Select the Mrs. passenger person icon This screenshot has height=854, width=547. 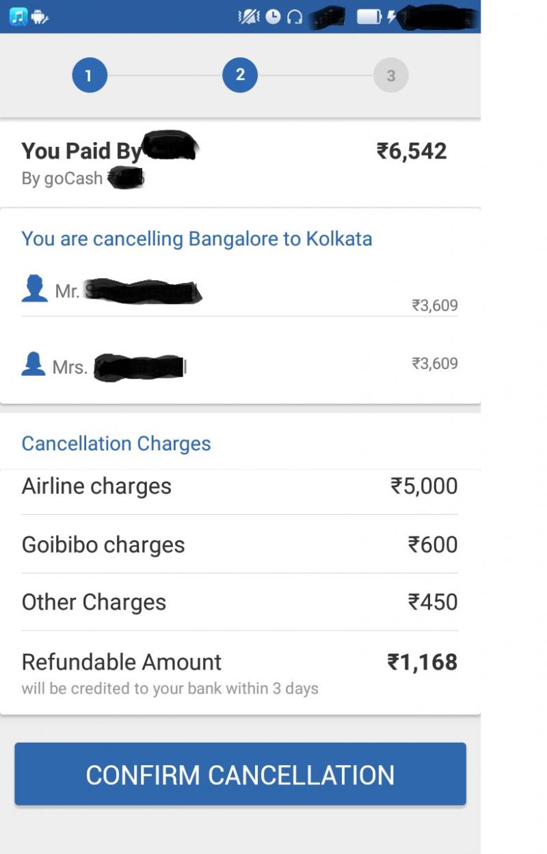click(34, 364)
